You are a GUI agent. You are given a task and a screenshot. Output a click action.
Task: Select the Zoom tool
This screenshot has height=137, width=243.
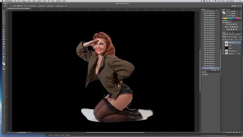(x=4, y=59)
